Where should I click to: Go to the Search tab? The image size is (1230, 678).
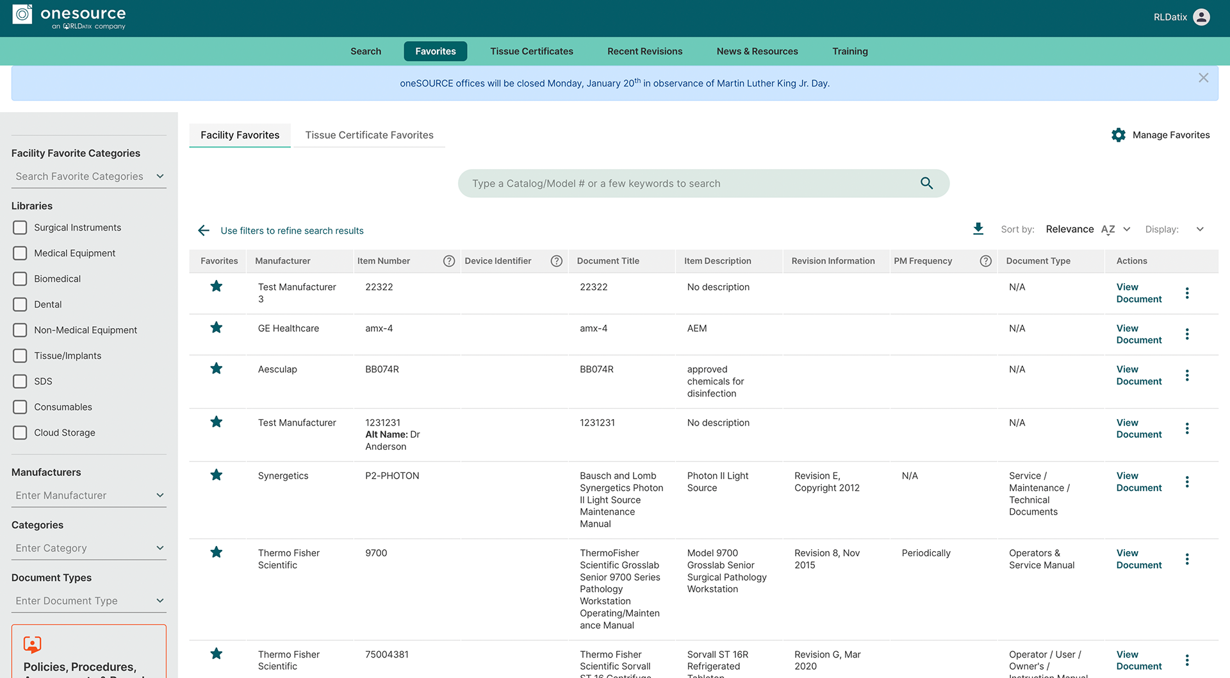point(366,51)
